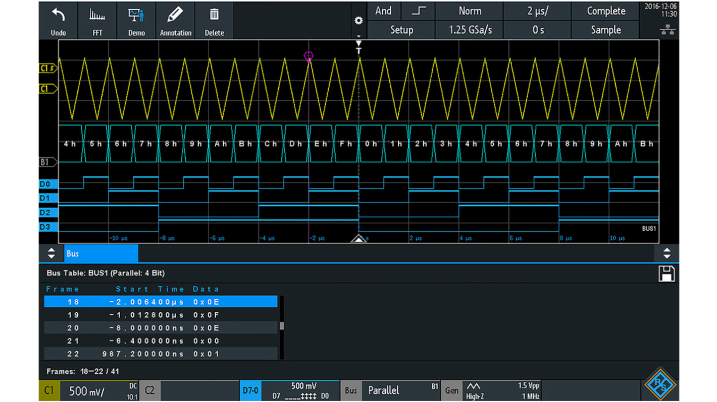Click the Undo icon

pos(58,19)
